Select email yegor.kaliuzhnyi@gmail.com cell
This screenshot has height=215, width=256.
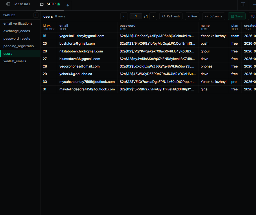tap(87, 36)
